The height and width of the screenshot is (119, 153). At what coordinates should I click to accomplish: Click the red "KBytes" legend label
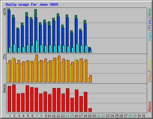(x=150, y=107)
